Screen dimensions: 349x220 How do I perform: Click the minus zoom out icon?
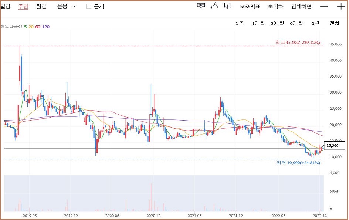324,6
